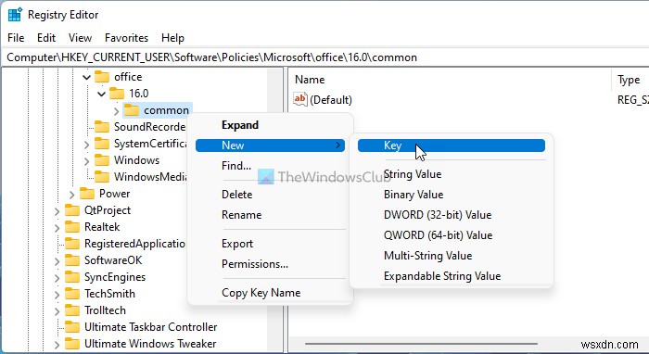
Task: Expand the SoftwareOK key chevron
Action: point(57,261)
